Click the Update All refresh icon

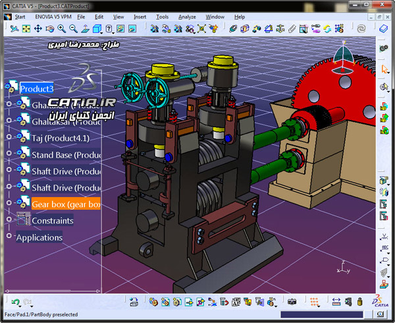tap(327, 29)
